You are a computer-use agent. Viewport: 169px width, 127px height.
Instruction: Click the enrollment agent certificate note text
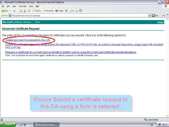click(52, 55)
